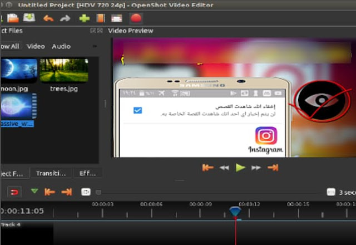
Task: Switch to the Project Files bottom tab
Action: 14,173
